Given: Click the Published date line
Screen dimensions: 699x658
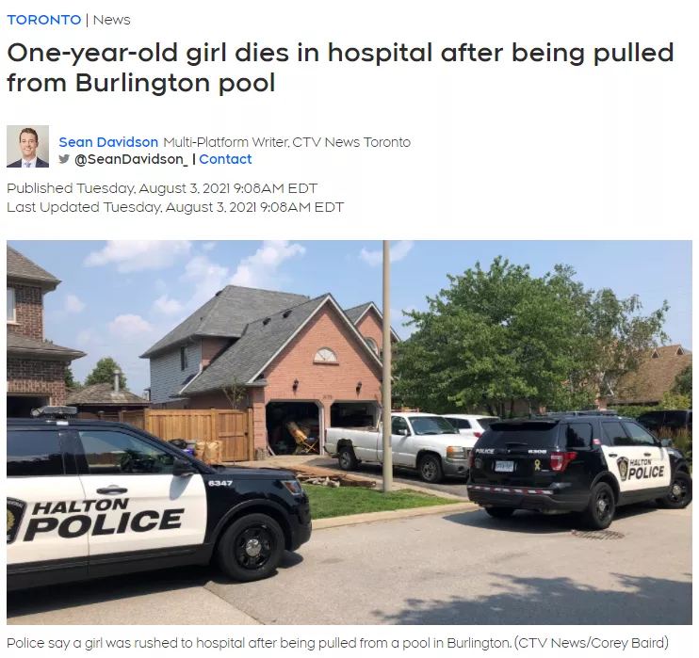Looking at the screenshot, I should [162, 188].
